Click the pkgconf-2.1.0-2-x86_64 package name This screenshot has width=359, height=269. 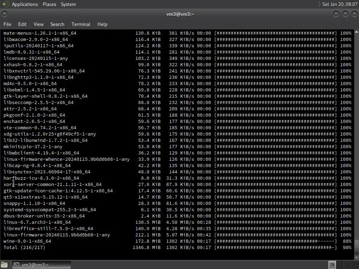click(x=34, y=115)
